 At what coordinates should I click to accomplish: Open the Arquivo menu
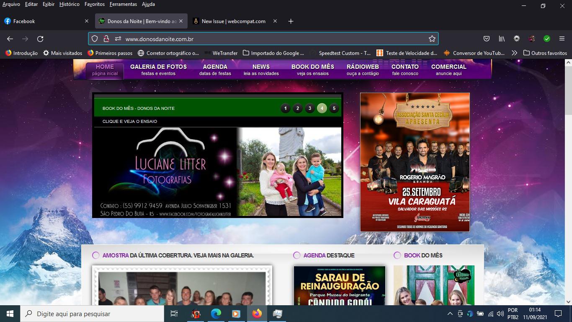11,4
